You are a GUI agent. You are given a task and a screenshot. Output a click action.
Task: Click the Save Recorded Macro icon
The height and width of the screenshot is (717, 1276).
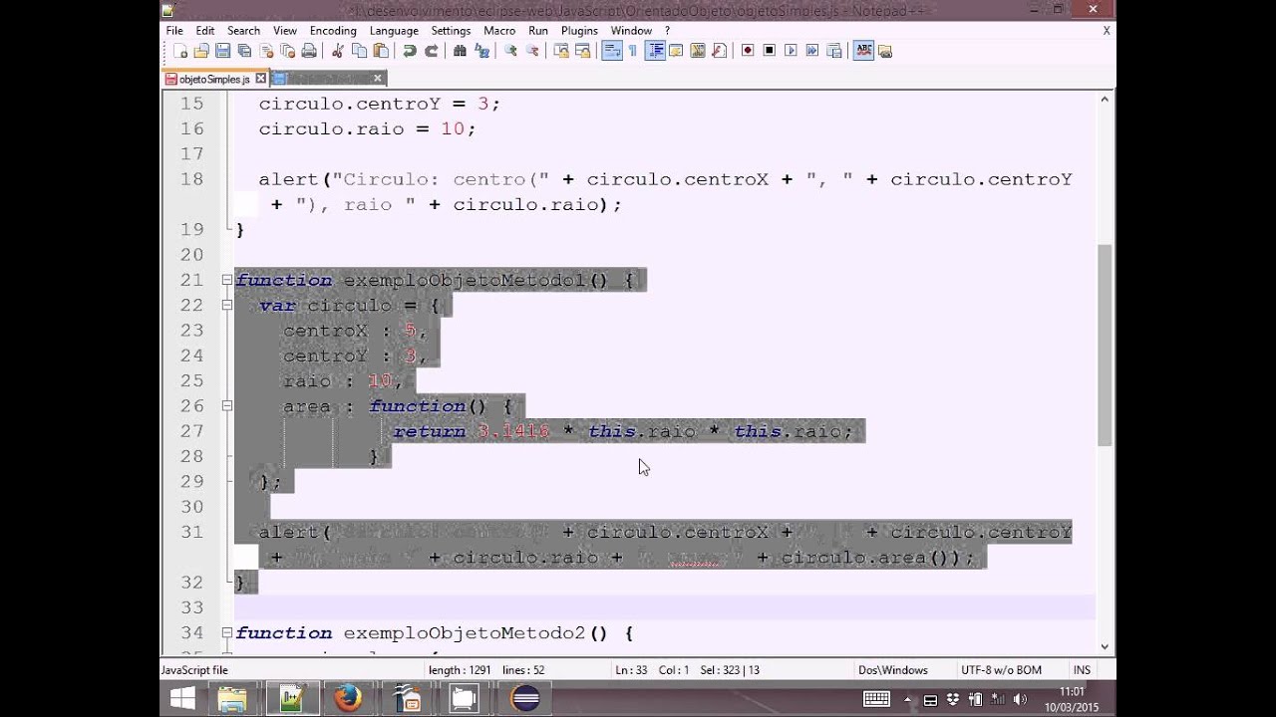click(x=833, y=51)
